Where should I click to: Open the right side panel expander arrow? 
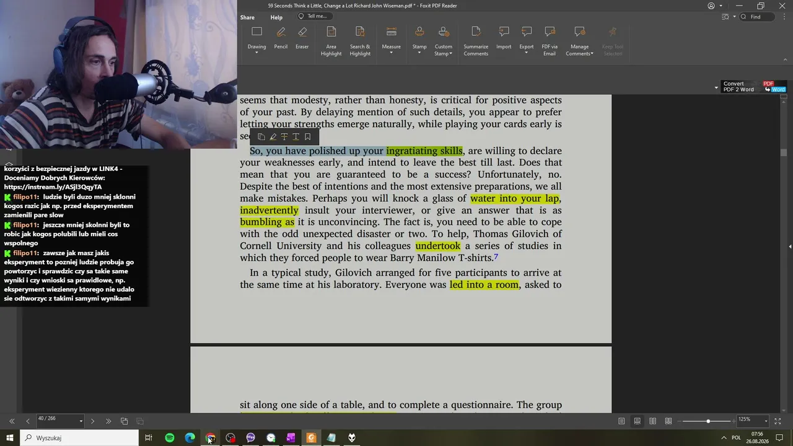[x=790, y=247]
